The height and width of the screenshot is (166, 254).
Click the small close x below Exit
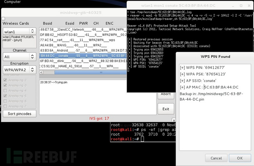click(174, 120)
